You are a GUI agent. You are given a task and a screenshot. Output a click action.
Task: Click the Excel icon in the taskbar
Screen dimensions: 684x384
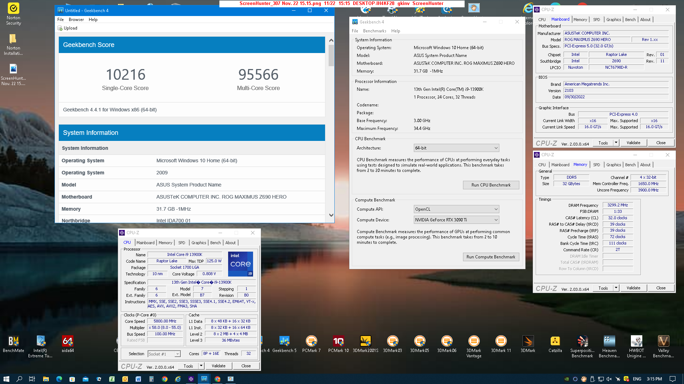point(112,379)
